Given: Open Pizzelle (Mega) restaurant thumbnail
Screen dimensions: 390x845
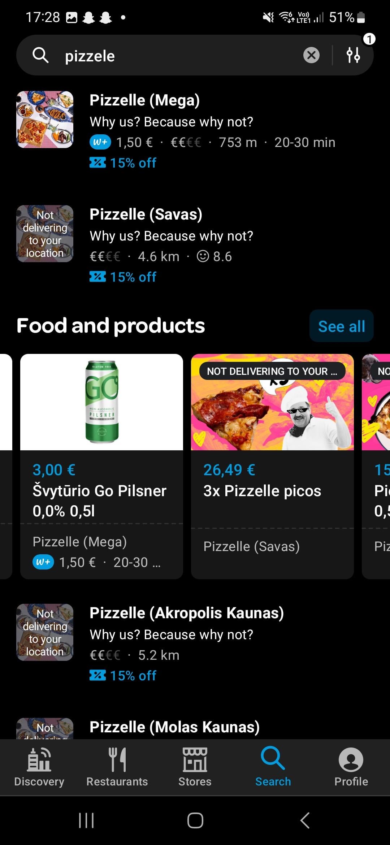Looking at the screenshot, I should pyautogui.click(x=45, y=120).
